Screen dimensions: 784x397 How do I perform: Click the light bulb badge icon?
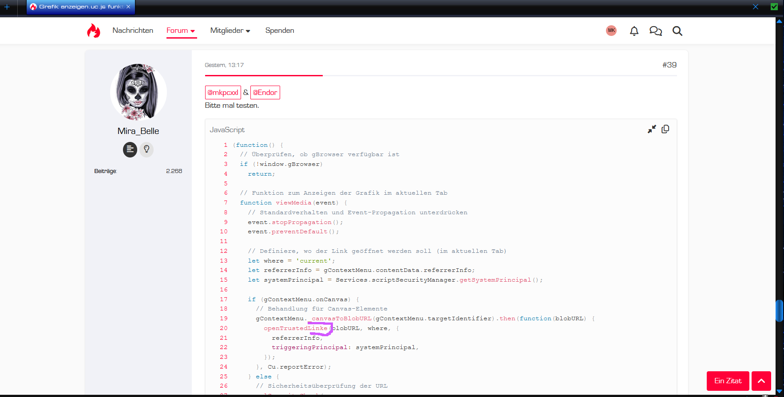click(147, 149)
